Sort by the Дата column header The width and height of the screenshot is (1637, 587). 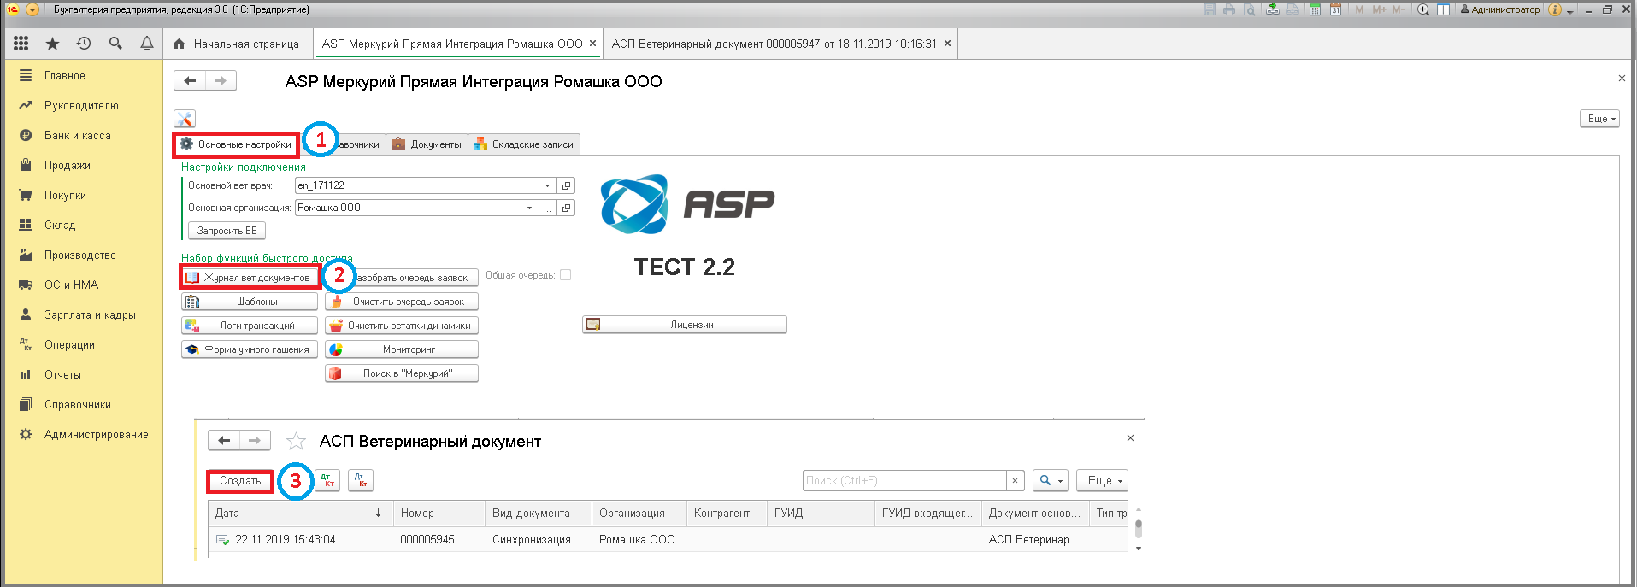point(299,513)
